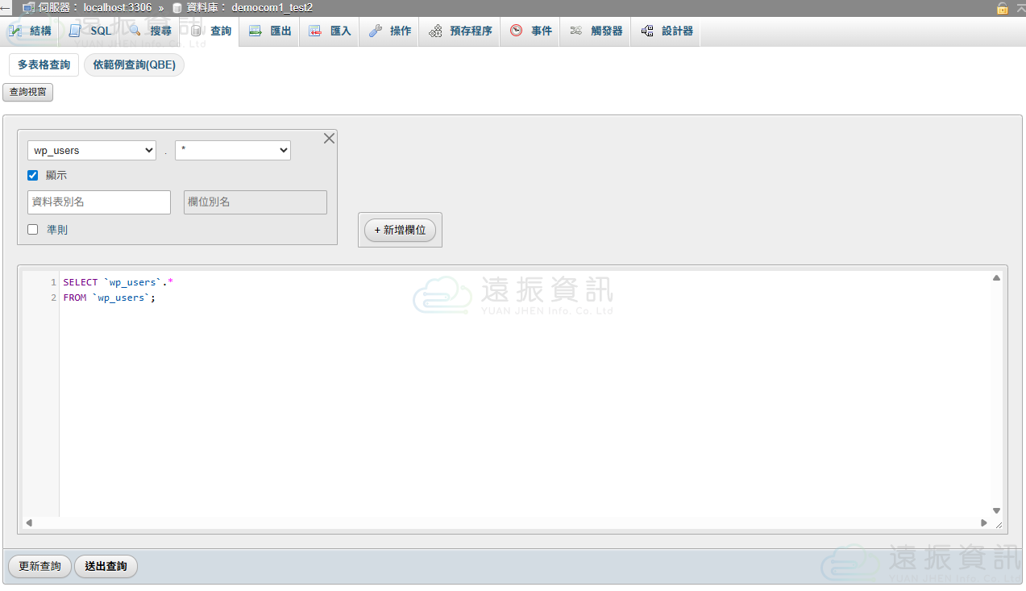Click the Import (匯入) tab icon
Viewport: 1026px width, 591px height.
coord(315,31)
